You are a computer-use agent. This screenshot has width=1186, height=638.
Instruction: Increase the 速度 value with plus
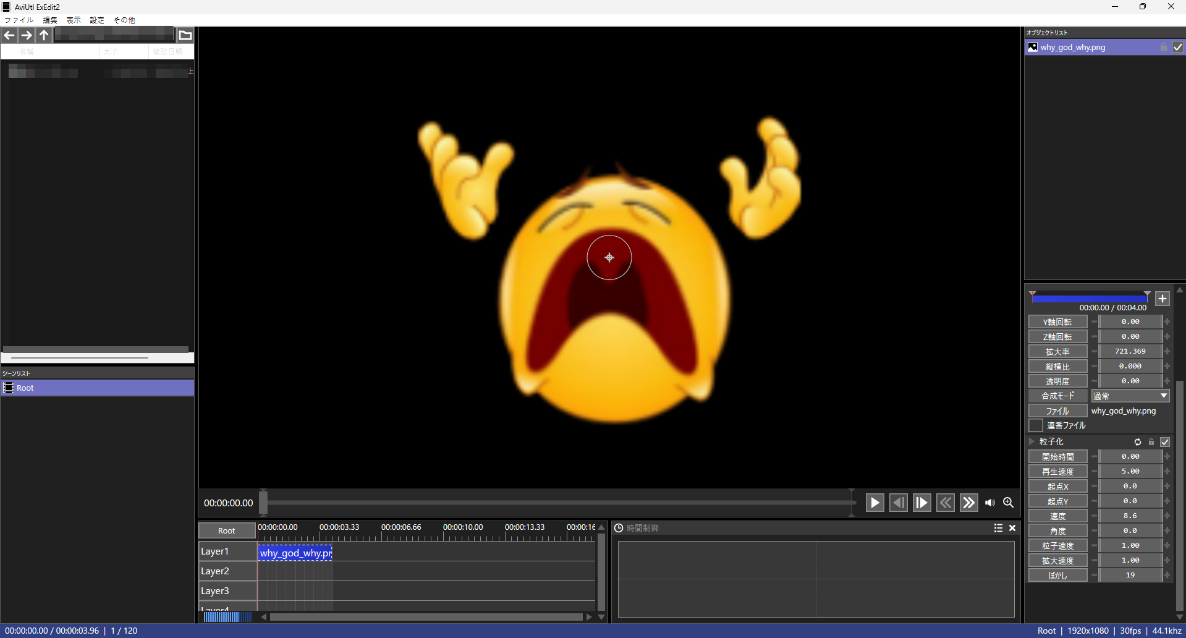(1167, 516)
